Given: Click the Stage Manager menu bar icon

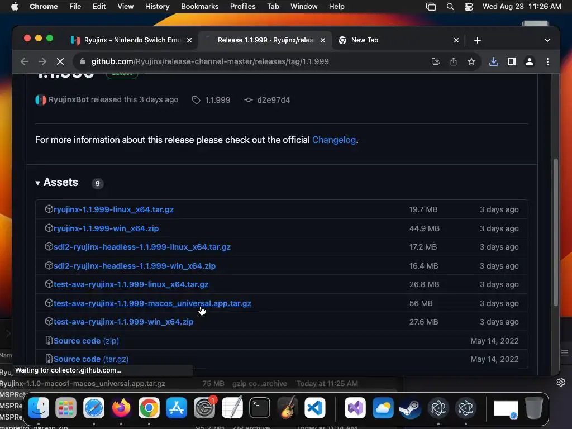Looking at the screenshot, I should click(x=431, y=7).
